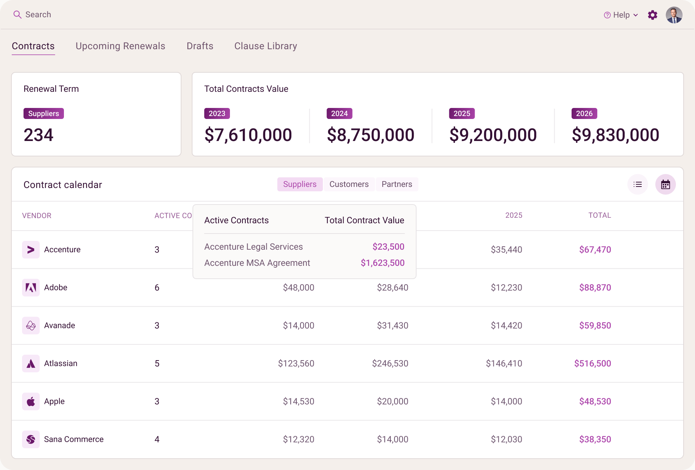Select the Adobe vendor name
This screenshot has height=470, width=695.
[x=55, y=288]
